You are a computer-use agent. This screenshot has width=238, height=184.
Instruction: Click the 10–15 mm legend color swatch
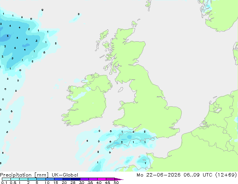(50, 179)
